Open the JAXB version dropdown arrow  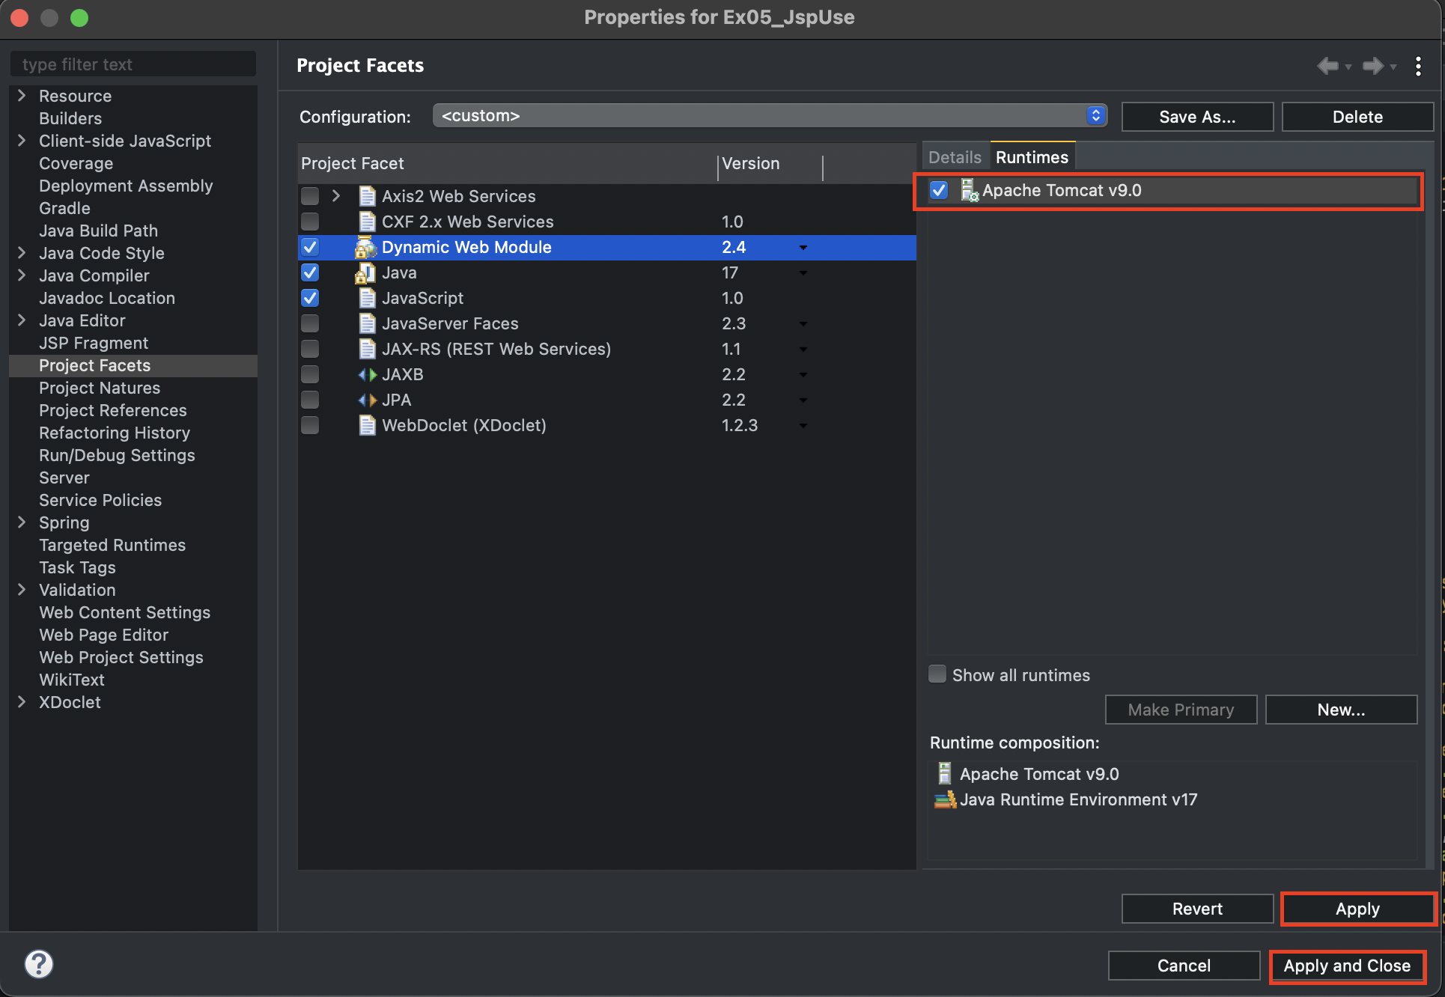point(803,375)
